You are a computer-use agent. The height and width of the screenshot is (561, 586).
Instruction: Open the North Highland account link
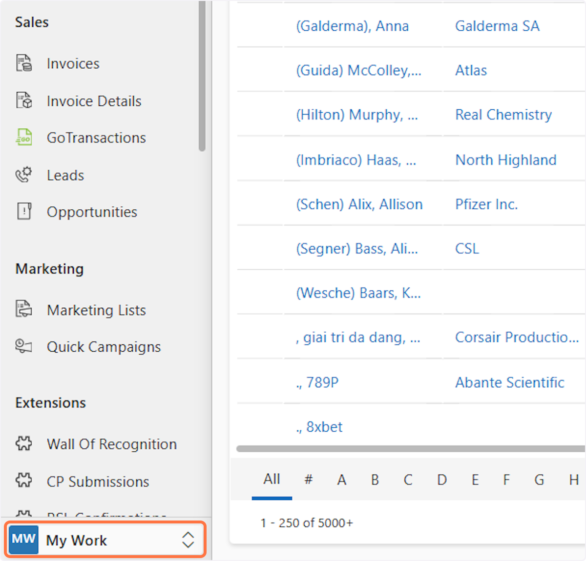[506, 160]
